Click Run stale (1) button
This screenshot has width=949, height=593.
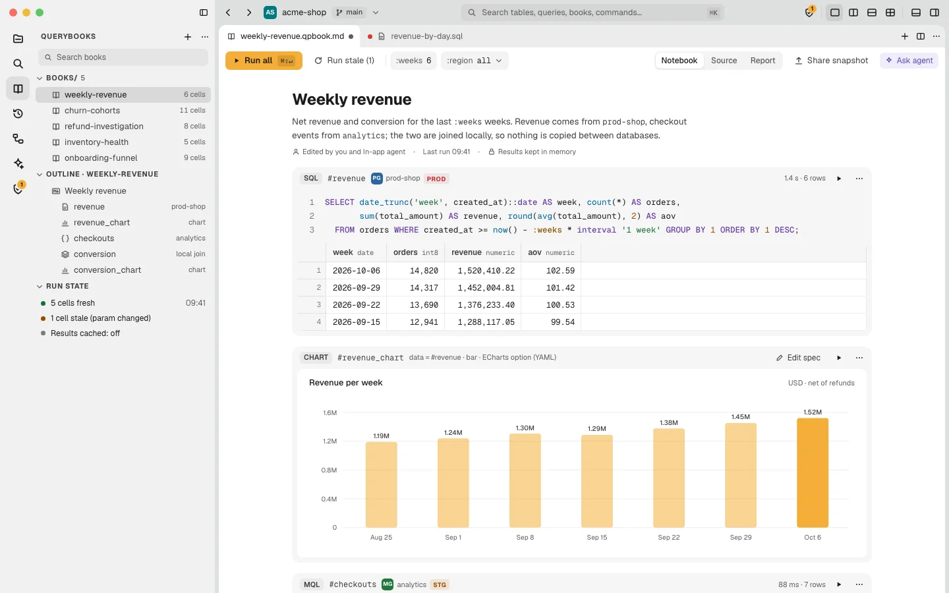pyautogui.click(x=345, y=61)
